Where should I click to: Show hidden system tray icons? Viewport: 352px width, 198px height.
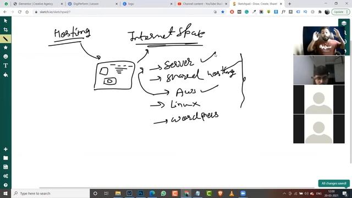pyautogui.click(x=284, y=193)
